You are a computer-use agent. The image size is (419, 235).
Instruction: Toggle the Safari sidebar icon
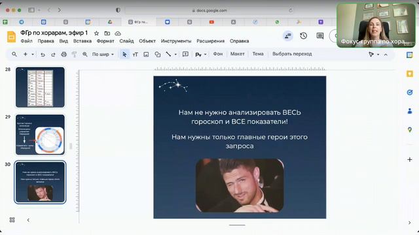click(31, 10)
